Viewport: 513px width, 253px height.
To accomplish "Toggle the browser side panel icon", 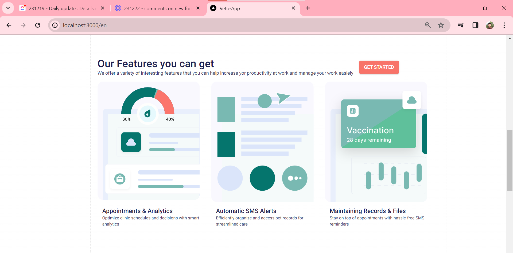I will coord(475,25).
